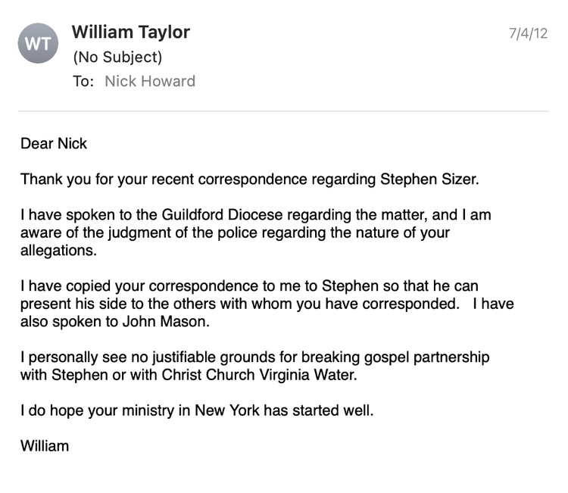This screenshot has width=568, height=493.
Task: Click the Dear Nick greeting line
Action: 54,143
